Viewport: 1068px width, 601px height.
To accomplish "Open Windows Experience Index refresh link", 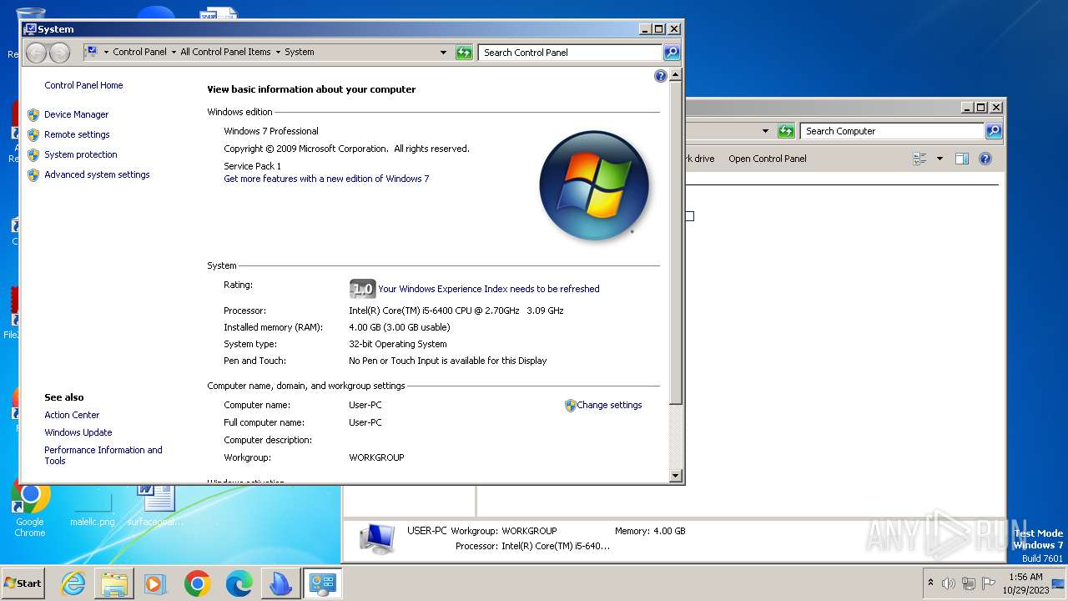I will pos(488,289).
